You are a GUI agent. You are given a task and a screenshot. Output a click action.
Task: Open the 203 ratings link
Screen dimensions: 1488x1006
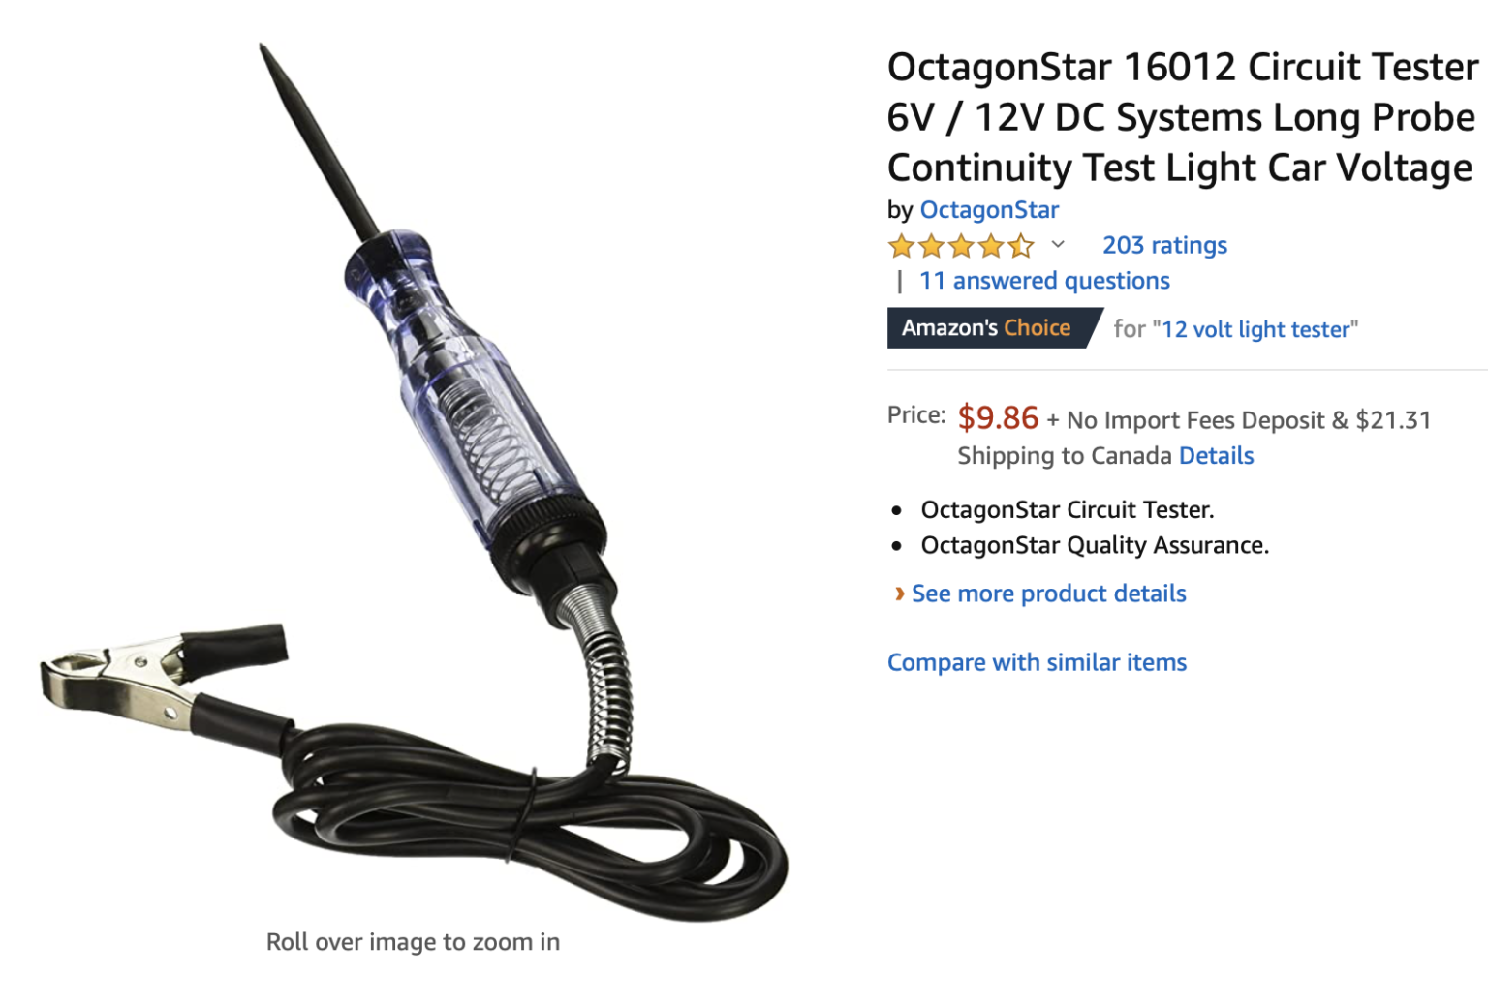point(1164,245)
